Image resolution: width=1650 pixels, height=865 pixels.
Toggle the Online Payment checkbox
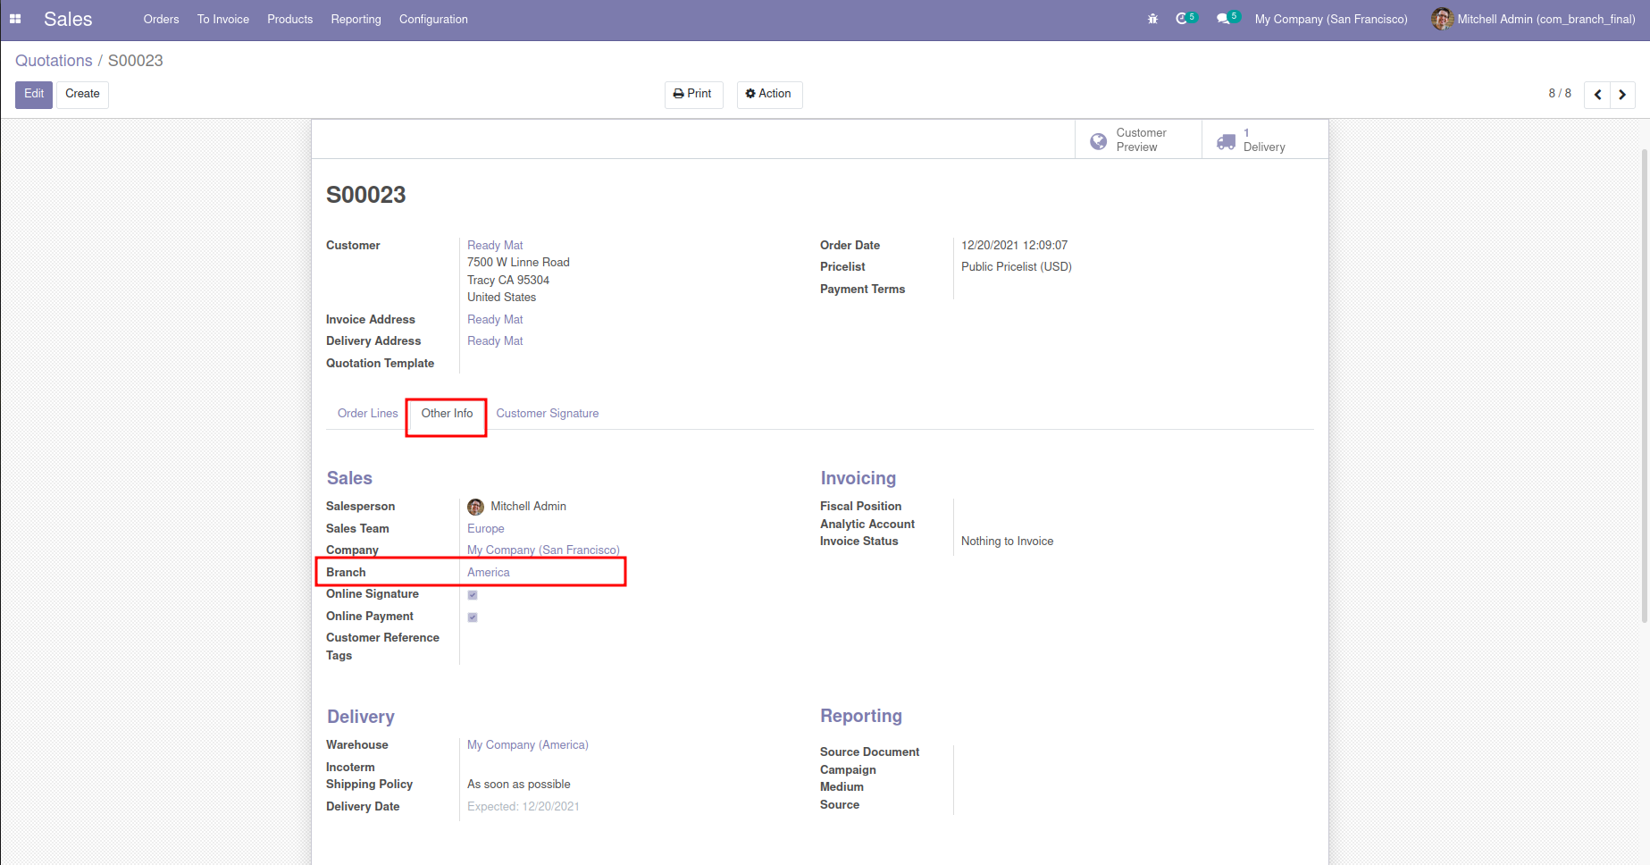coord(473,617)
